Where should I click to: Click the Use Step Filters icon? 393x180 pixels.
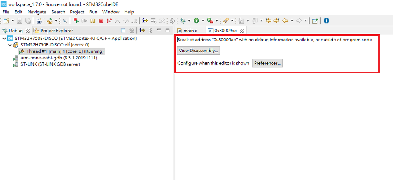[162, 21]
